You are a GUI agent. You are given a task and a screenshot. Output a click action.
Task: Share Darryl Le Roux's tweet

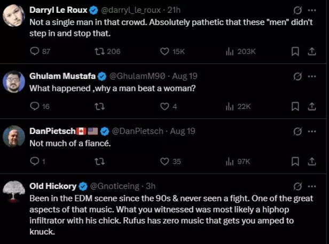[x=312, y=51]
